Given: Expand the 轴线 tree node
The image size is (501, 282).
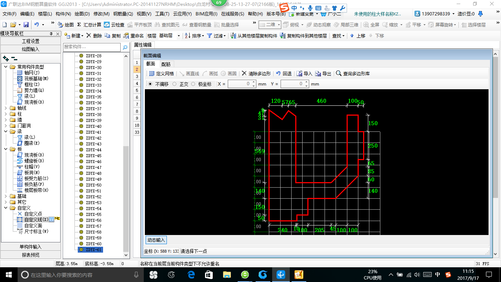Looking at the screenshot, I should pyautogui.click(x=6, y=108).
